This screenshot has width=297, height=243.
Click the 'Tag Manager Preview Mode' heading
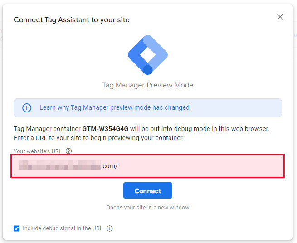coord(148,85)
